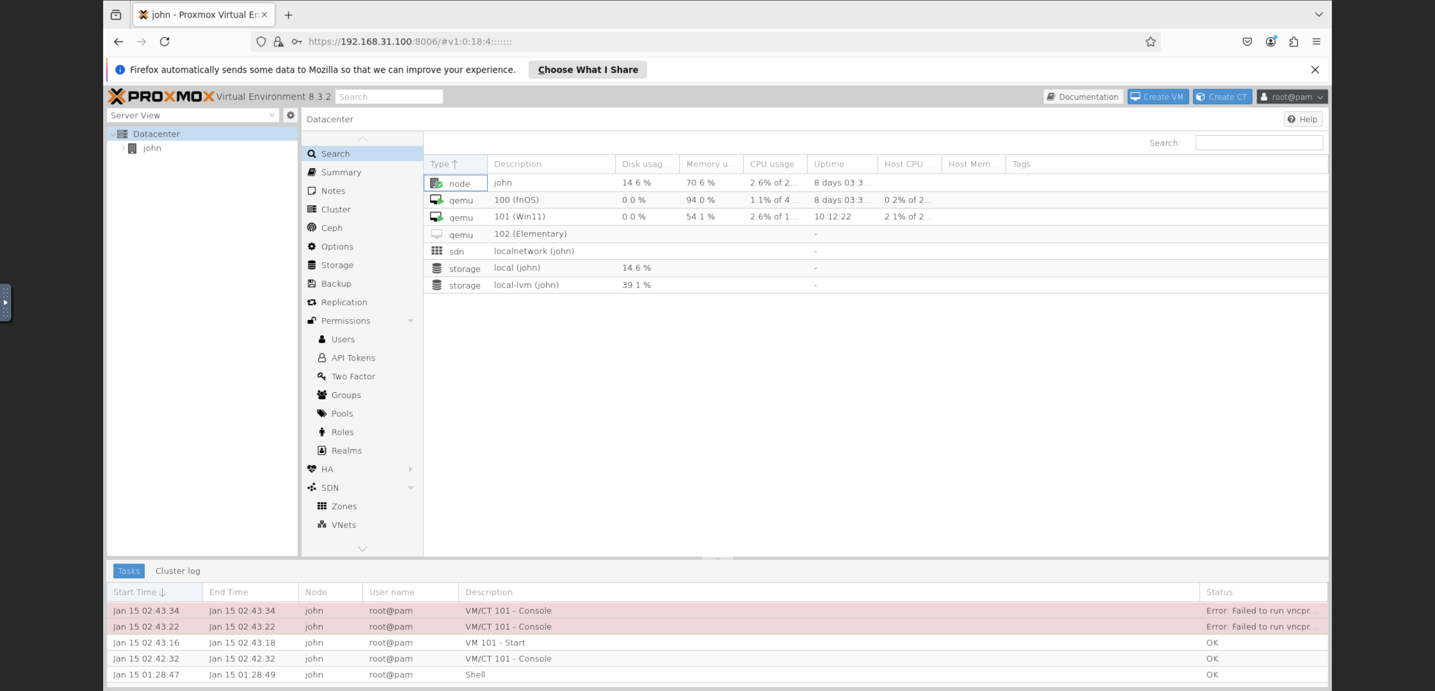Open the SDN VNets page
1435x691 pixels.
click(x=343, y=524)
